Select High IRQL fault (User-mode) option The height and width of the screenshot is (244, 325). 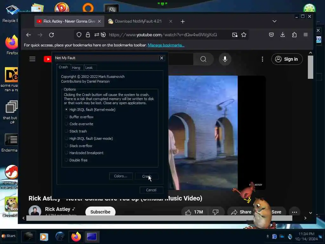[x=89, y=139]
